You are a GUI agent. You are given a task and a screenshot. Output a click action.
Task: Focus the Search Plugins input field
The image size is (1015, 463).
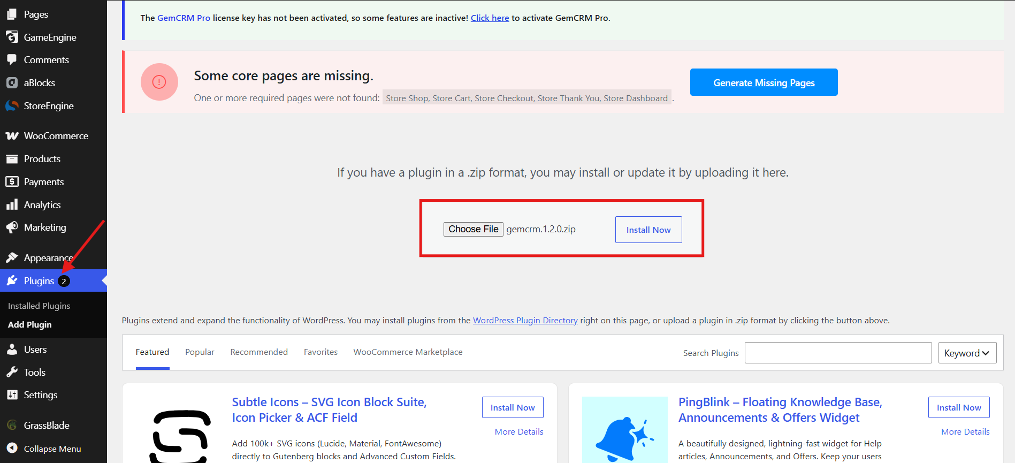[838, 353]
